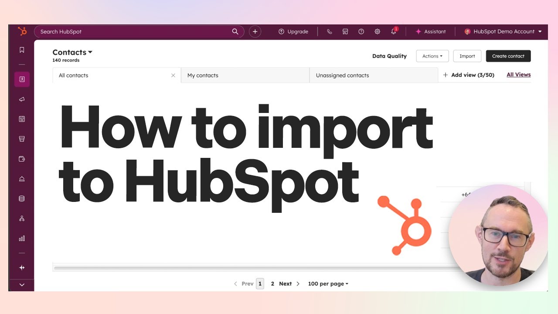The height and width of the screenshot is (314, 558).
Task: Open the Commerce wallet sidebar icon
Action: pos(22,159)
